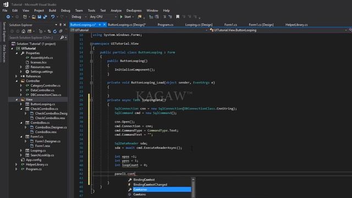Collapse the View folder node
352x198 pixels.
coord(16,100)
